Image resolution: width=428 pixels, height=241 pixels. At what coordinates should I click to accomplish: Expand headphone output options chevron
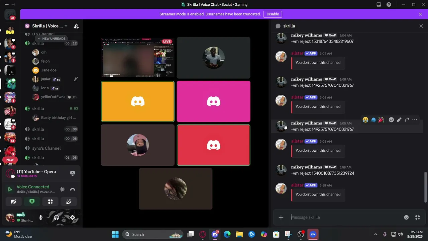tap(64, 218)
